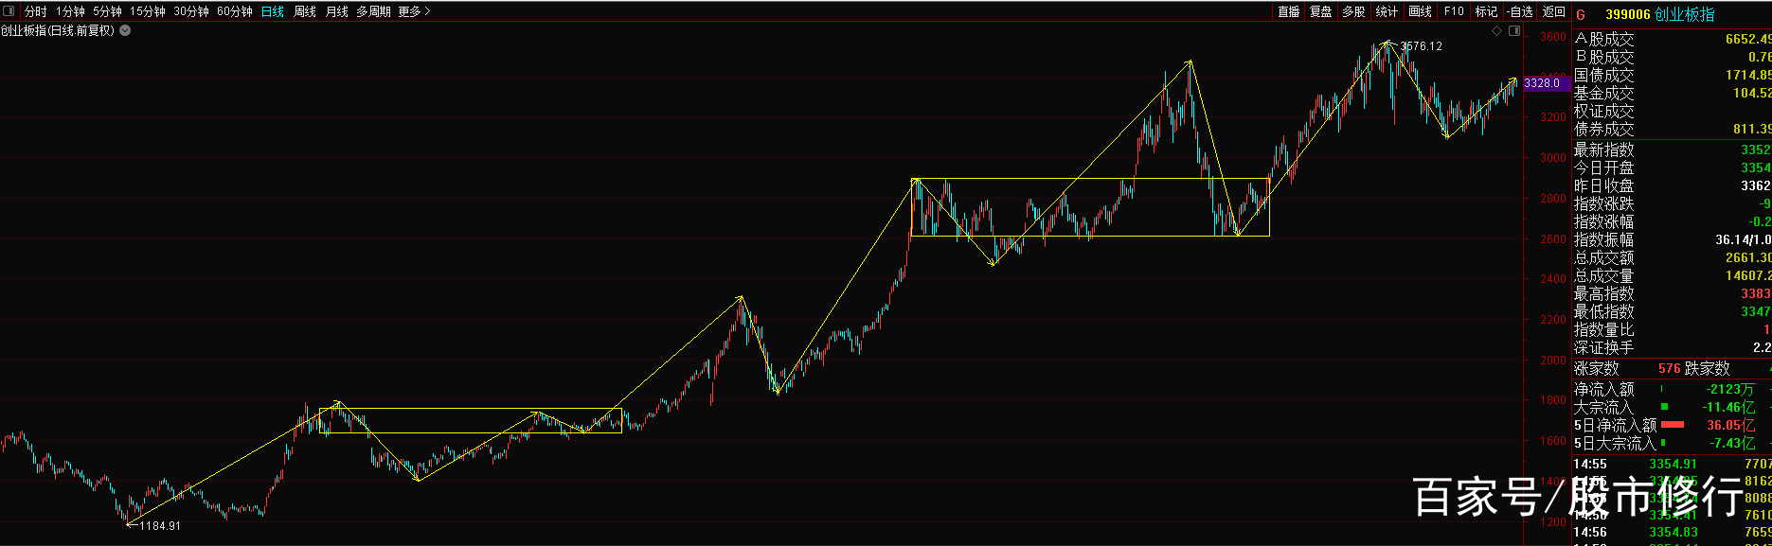Click the 5日大宗流入 -7.43亿 row
The width and height of the screenshot is (1772, 546).
point(1673,443)
